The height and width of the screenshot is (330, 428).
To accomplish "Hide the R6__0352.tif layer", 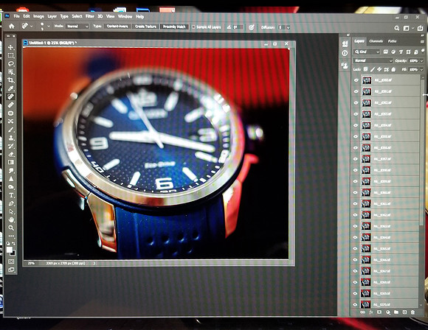I will point(356,102).
